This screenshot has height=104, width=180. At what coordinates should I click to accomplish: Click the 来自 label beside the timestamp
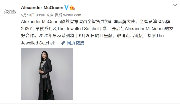(x=50, y=15)
